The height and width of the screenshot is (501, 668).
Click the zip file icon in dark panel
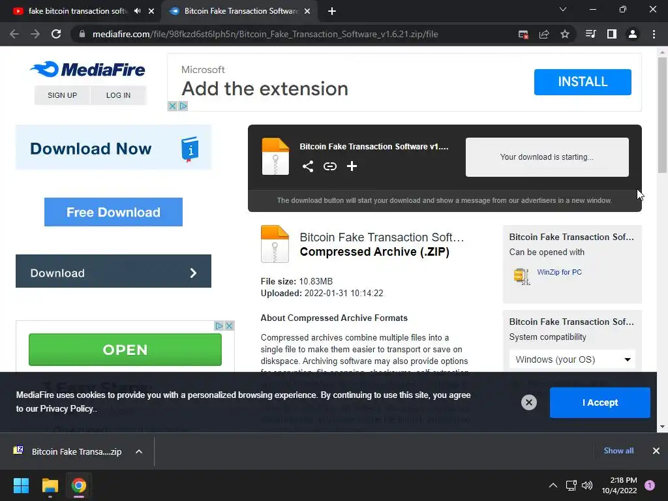[x=275, y=157]
